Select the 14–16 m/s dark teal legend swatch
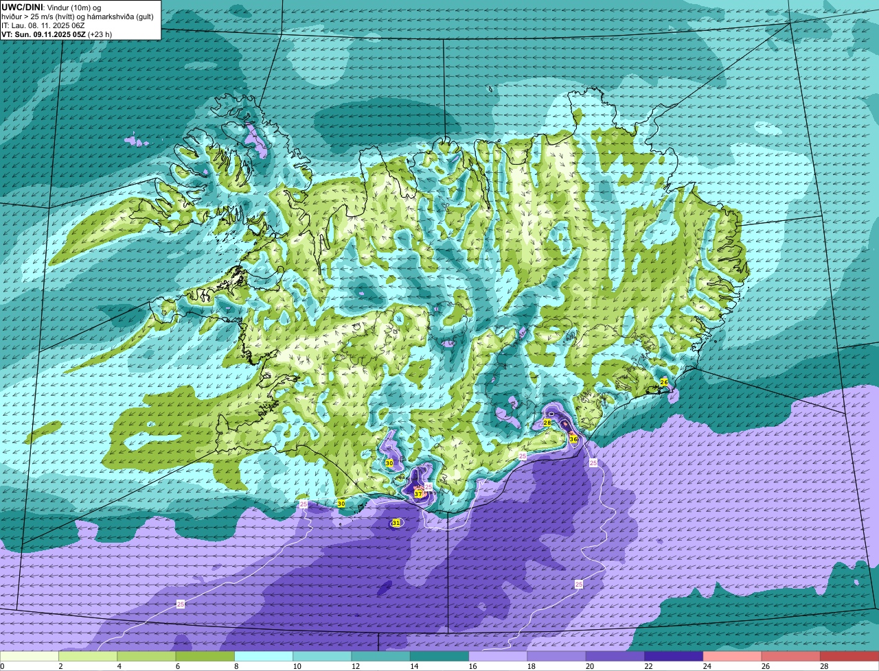This screenshot has height=671, width=879. (x=439, y=657)
